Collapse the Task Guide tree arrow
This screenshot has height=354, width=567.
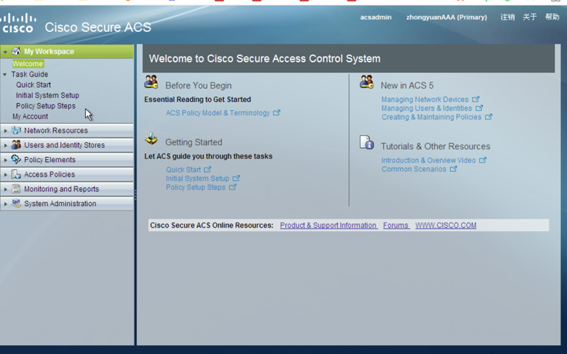5,75
